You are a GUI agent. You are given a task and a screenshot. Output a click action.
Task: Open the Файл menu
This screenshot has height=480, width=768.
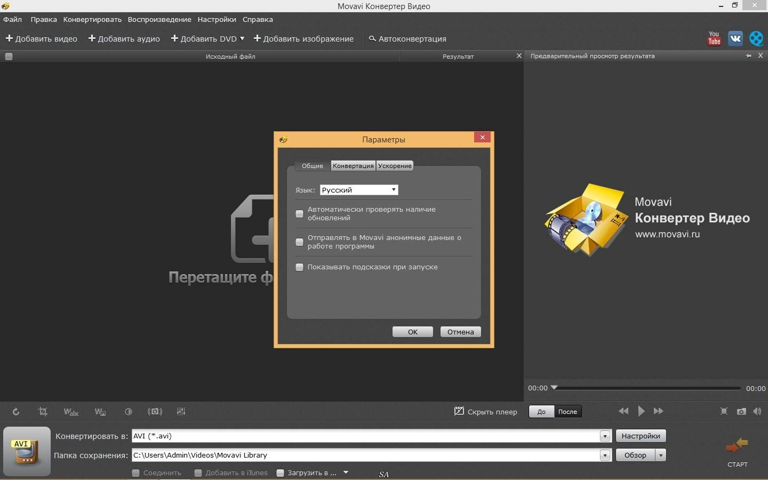12,19
